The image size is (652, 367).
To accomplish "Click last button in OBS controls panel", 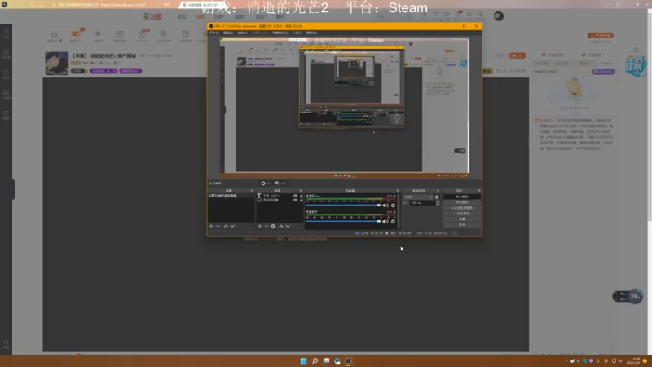I will click(461, 224).
